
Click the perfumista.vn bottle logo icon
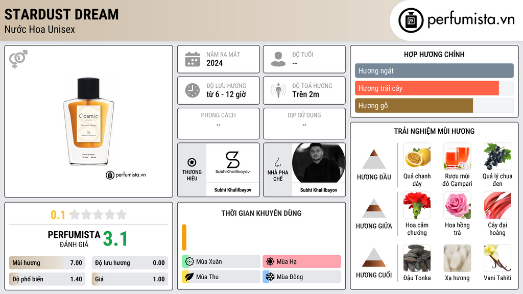tap(411, 20)
